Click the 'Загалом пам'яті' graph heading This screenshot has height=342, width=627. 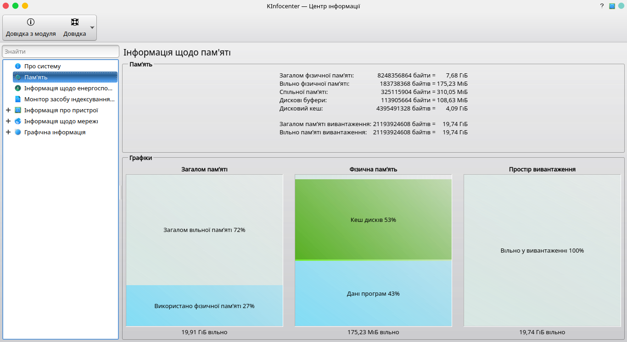[x=204, y=169]
